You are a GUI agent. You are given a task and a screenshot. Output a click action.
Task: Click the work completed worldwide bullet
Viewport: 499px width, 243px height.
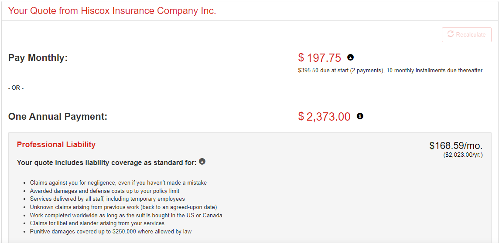[x=126, y=215]
